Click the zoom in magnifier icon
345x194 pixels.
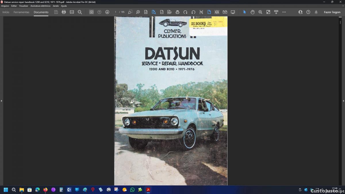(260, 12)
